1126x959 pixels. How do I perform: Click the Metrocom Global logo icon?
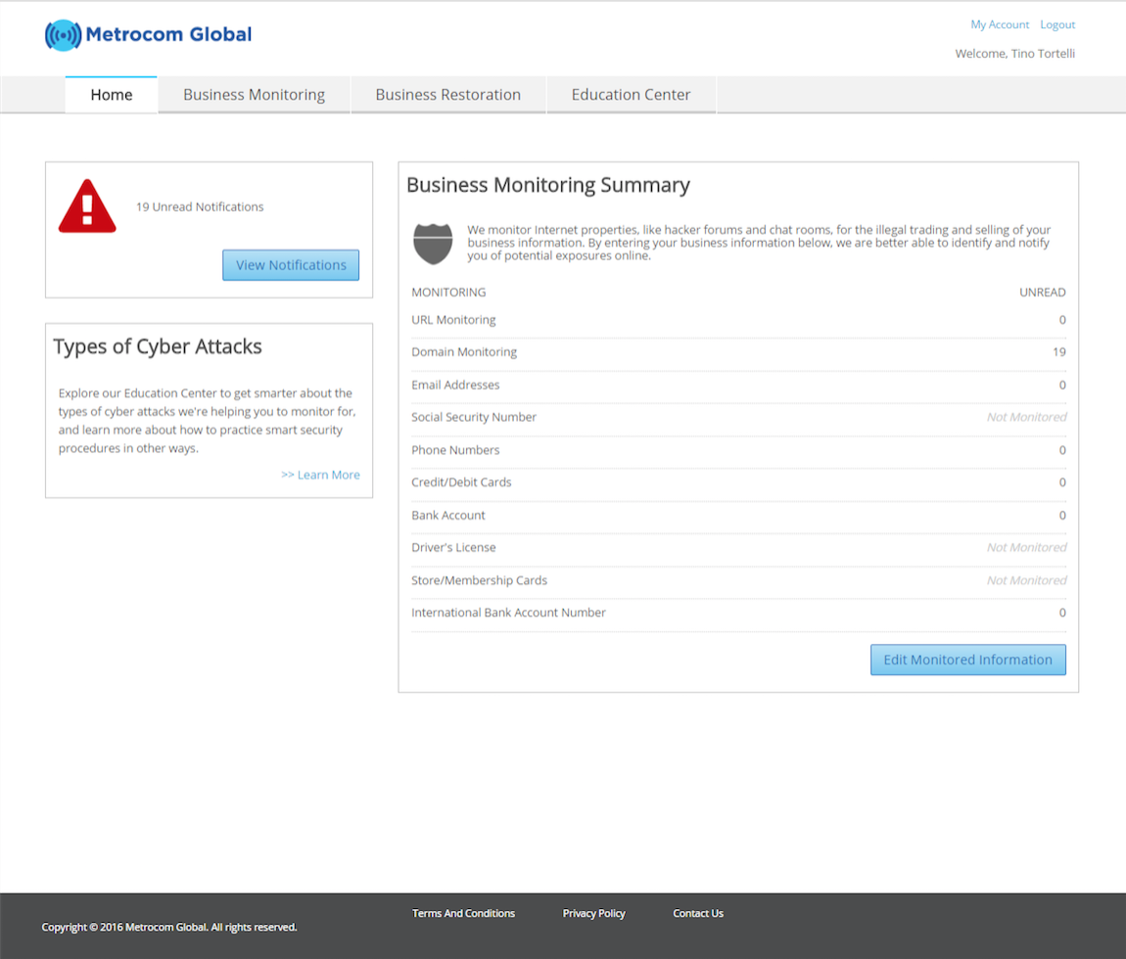(x=63, y=35)
